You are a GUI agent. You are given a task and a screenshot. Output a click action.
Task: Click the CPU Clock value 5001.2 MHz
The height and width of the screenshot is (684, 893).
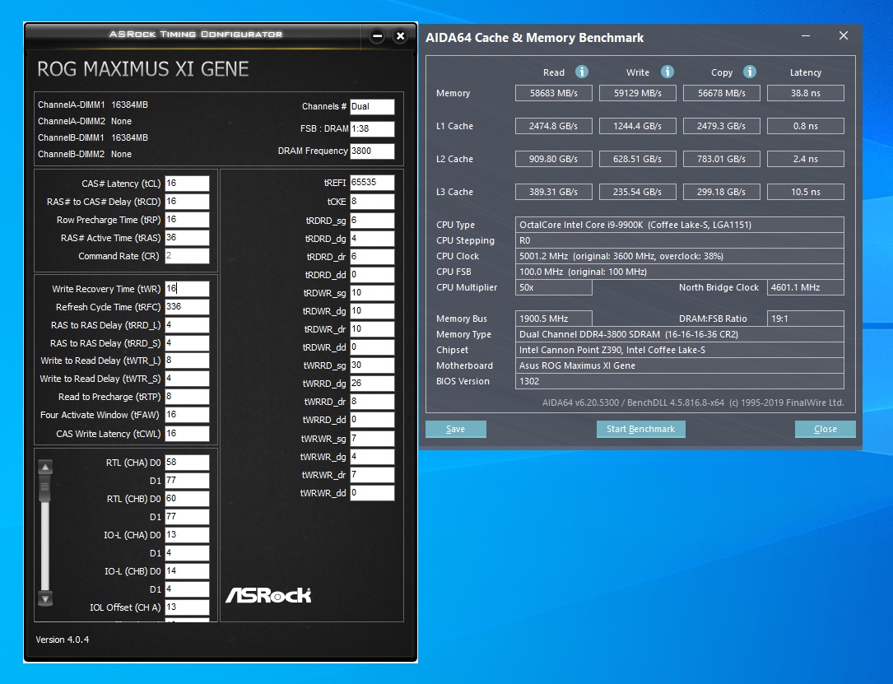(x=680, y=256)
